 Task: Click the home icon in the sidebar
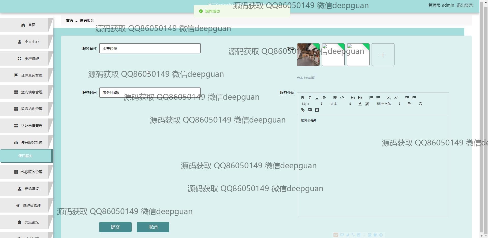pos(23,25)
